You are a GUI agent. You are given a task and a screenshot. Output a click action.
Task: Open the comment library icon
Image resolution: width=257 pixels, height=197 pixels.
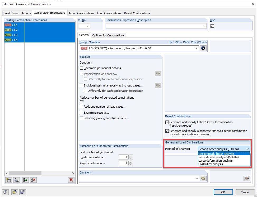pyautogui.click(x=203, y=179)
